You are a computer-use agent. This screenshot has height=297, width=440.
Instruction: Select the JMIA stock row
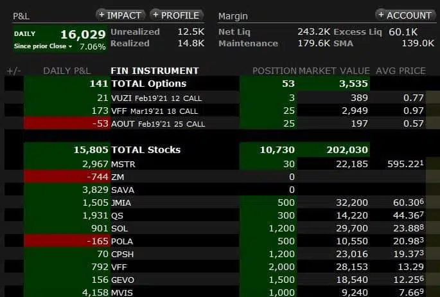point(222,203)
